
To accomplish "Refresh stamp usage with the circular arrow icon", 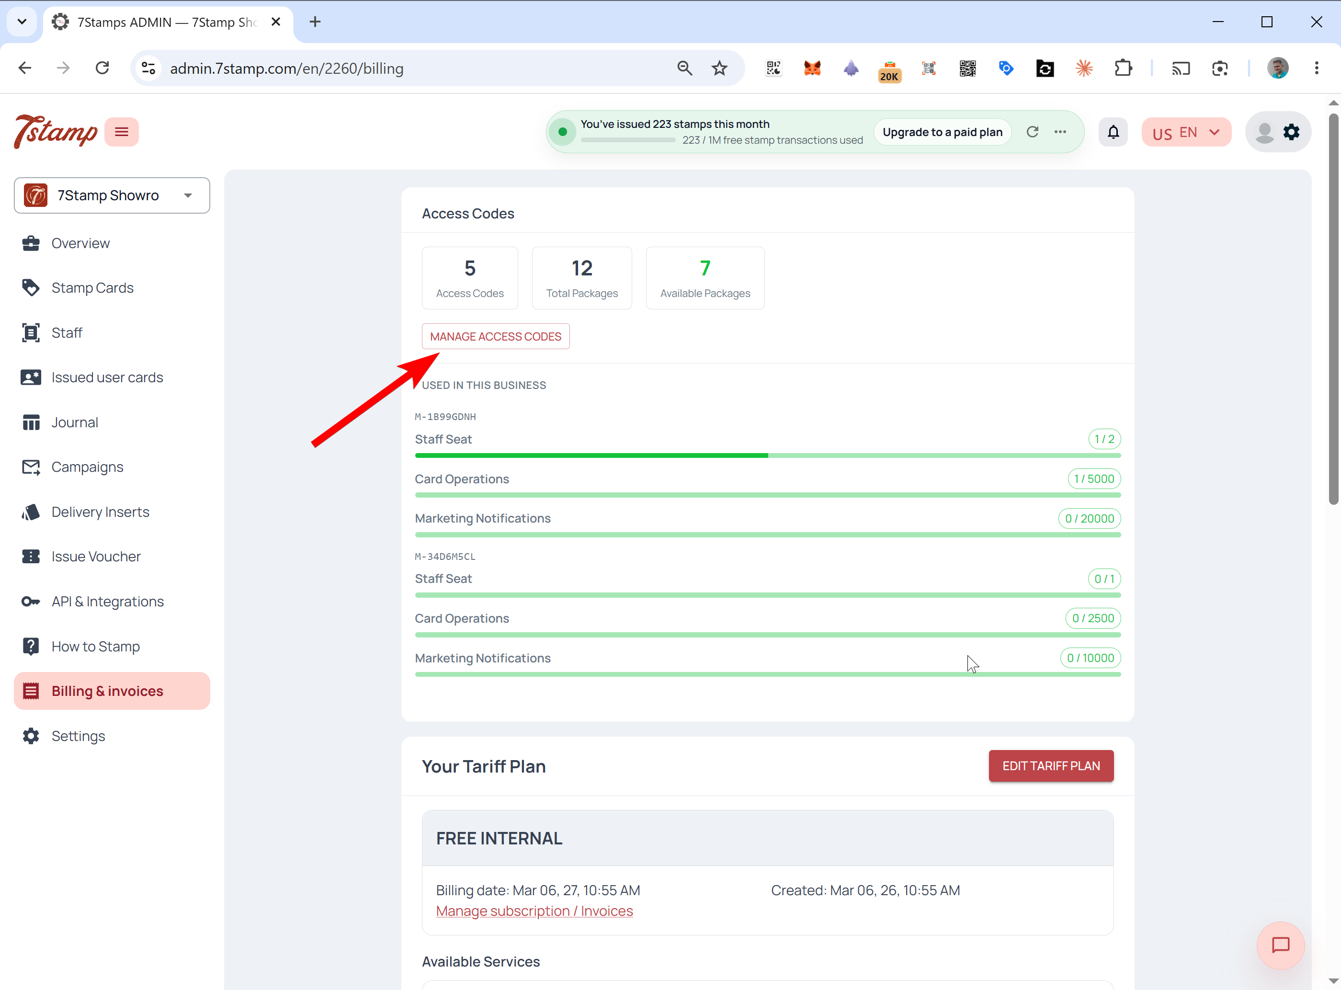I will coord(1032,132).
